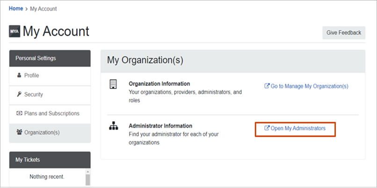Click the My Tickets scrollbar thumb

(x=87, y=180)
